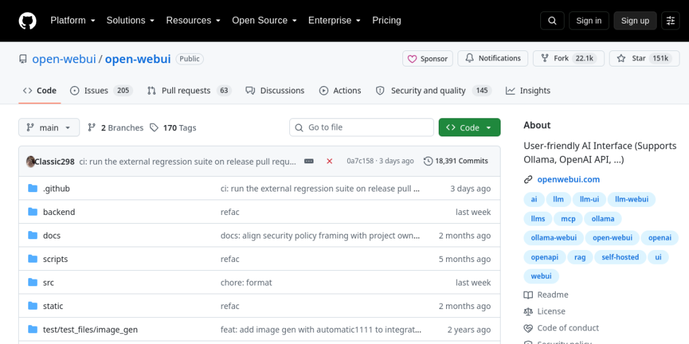Click the docs commit message about security policy

click(320, 236)
